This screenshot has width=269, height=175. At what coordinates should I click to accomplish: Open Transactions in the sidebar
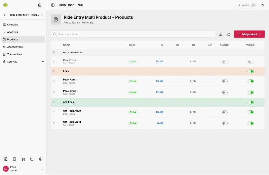pos(23,54)
